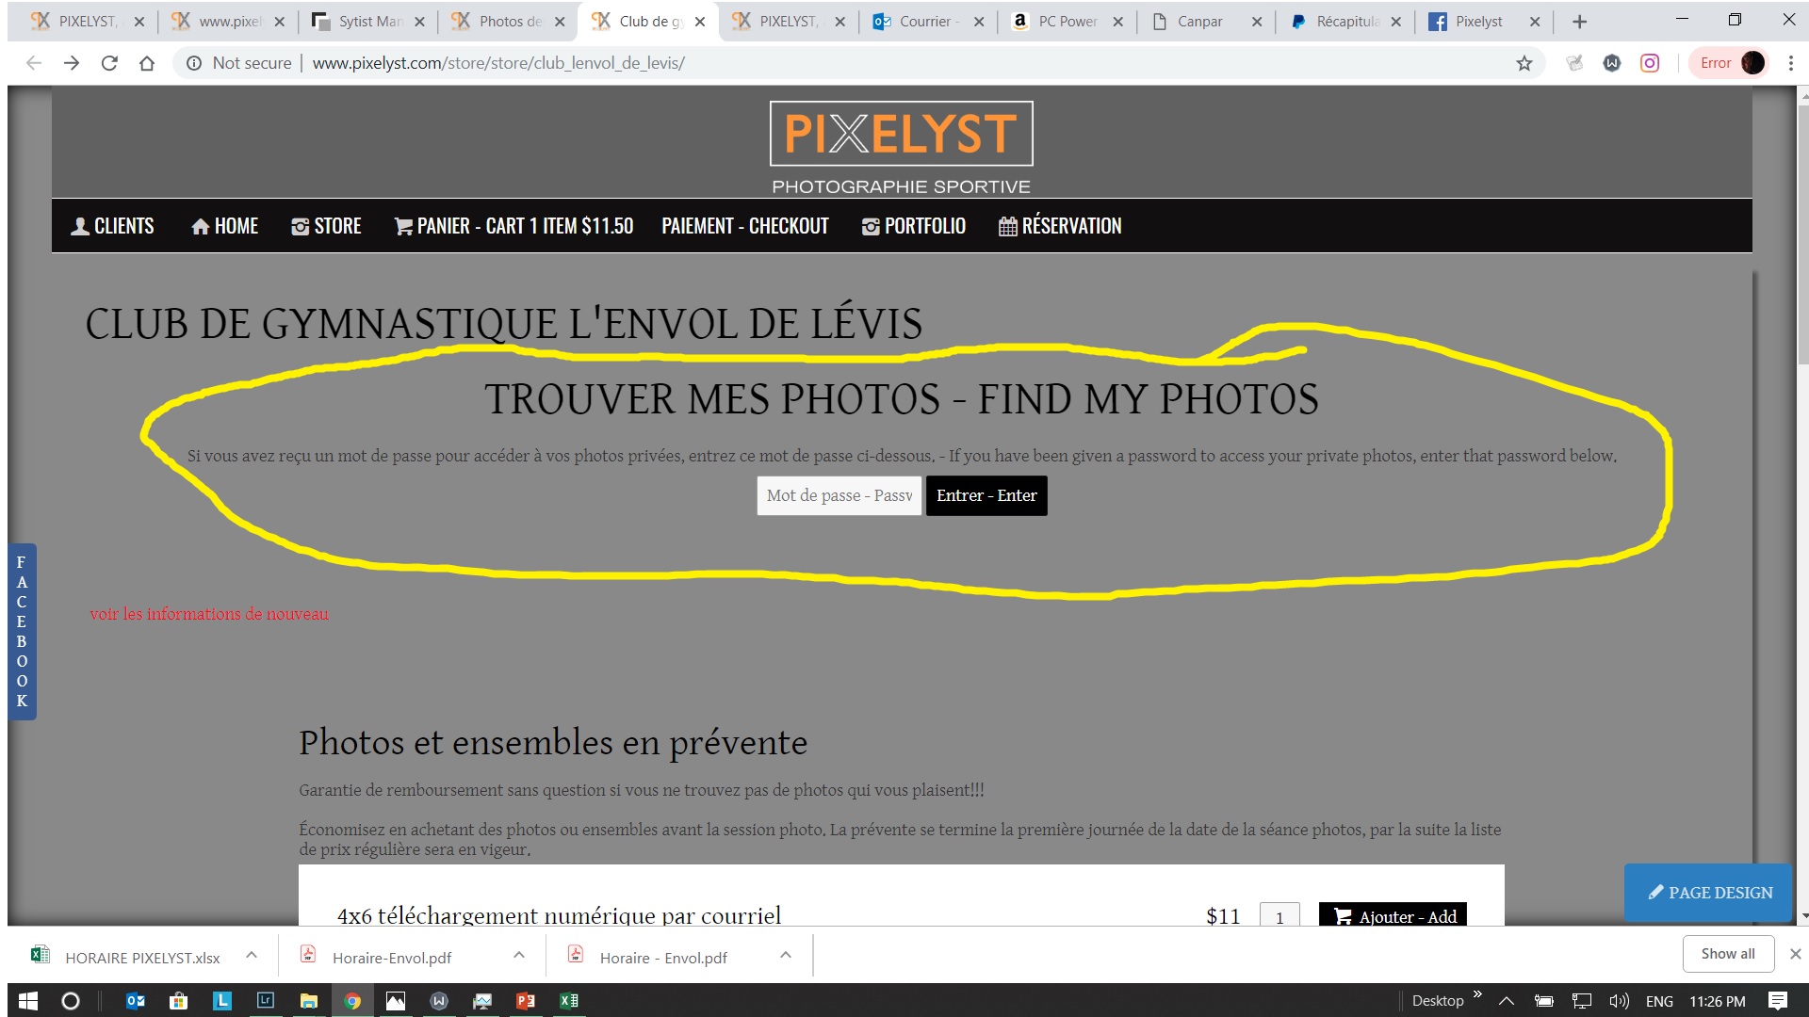Click the address bar URL

(498, 63)
